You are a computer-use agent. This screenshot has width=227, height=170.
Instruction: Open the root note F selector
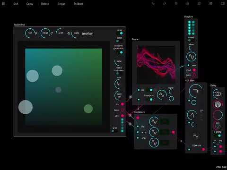[x=36, y=34]
